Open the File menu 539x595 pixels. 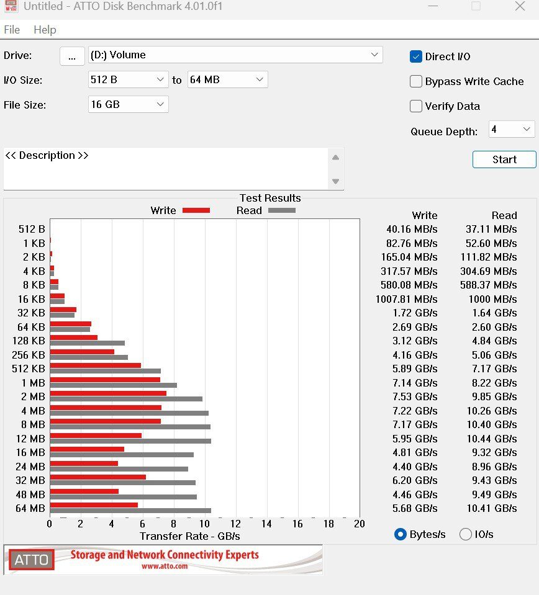pos(12,30)
